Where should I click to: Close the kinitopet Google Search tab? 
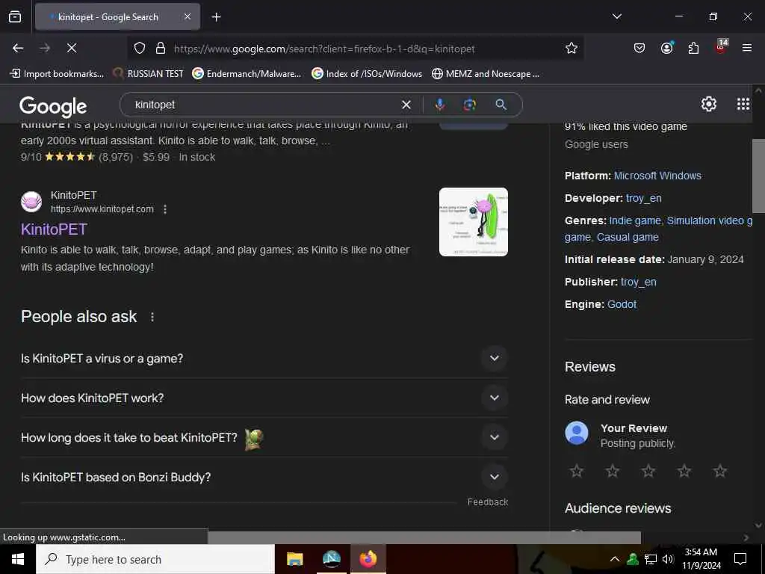(188, 16)
